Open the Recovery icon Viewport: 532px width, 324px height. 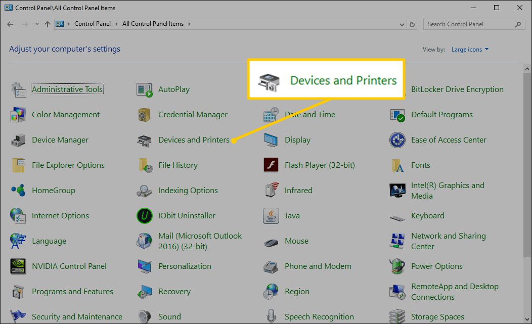click(x=144, y=292)
